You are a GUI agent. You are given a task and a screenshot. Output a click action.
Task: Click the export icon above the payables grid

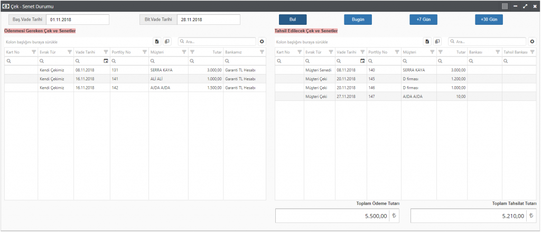157,41
